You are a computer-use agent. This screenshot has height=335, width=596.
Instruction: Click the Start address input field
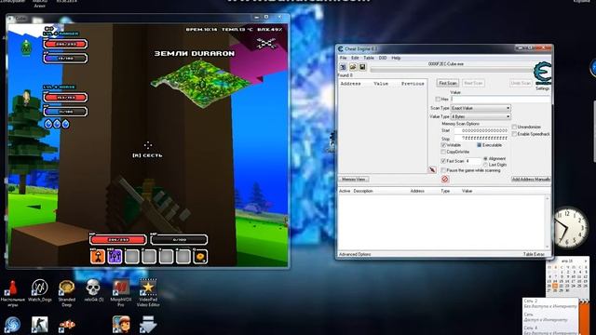coord(481,130)
